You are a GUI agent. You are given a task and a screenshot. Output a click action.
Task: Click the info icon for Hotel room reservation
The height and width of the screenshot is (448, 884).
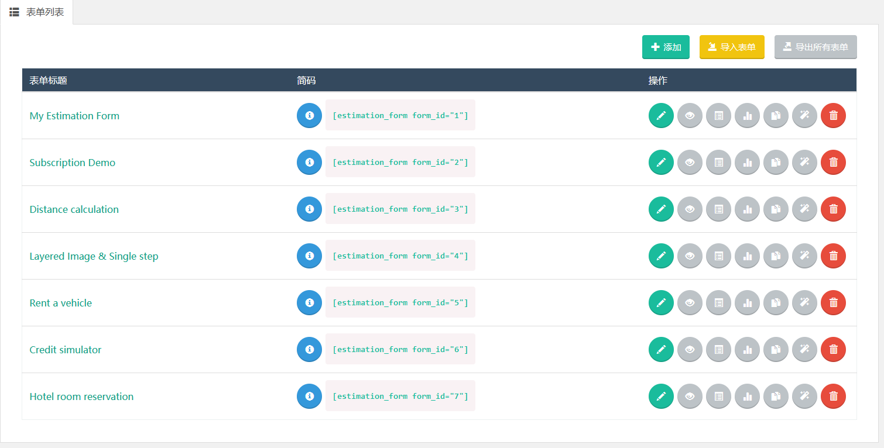(x=310, y=396)
